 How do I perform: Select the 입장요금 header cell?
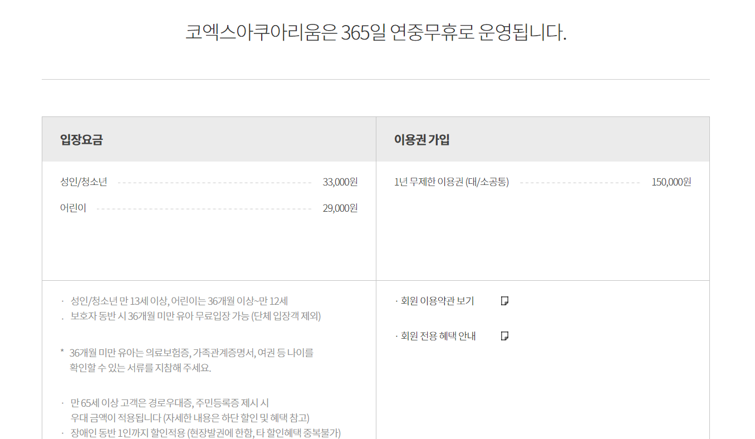[x=209, y=139]
